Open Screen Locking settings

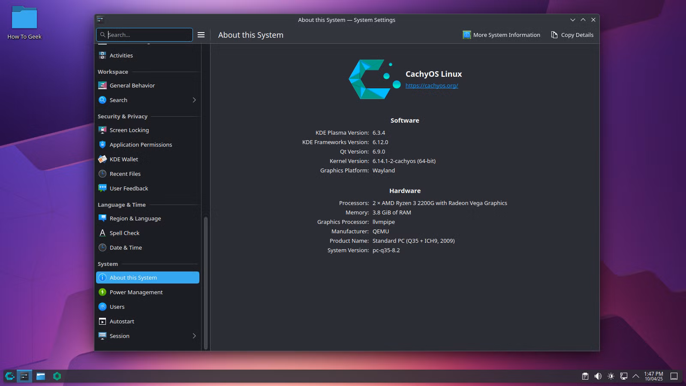click(x=129, y=130)
